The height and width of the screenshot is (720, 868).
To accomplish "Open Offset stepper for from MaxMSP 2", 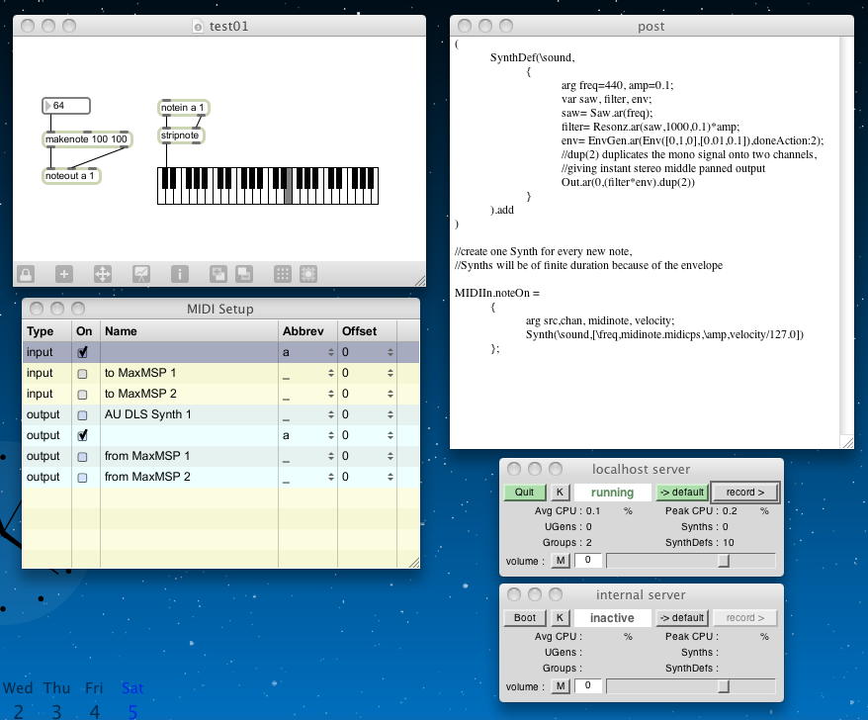I will pos(391,477).
